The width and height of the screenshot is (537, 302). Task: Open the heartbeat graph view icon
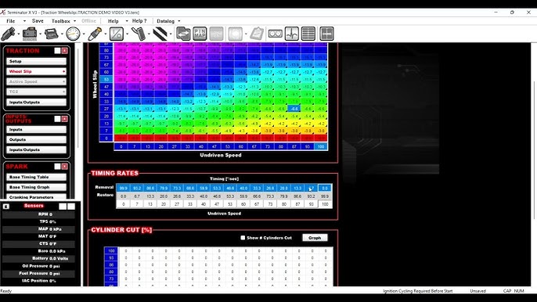(292, 34)
